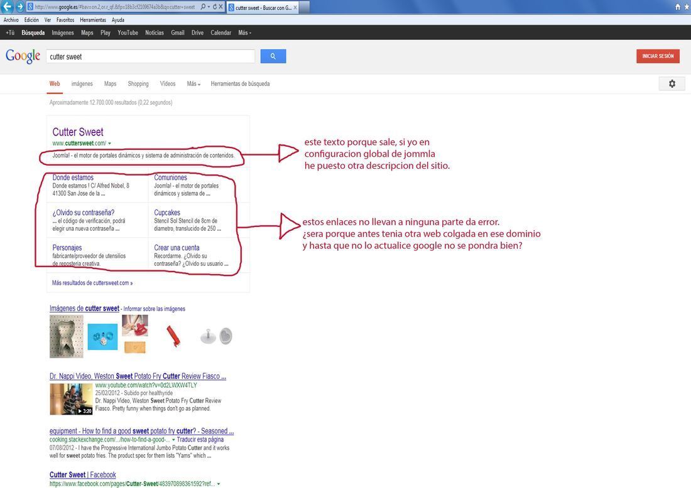
Task: Click the address bar search magnifier icon
Action: pos(203,7)
